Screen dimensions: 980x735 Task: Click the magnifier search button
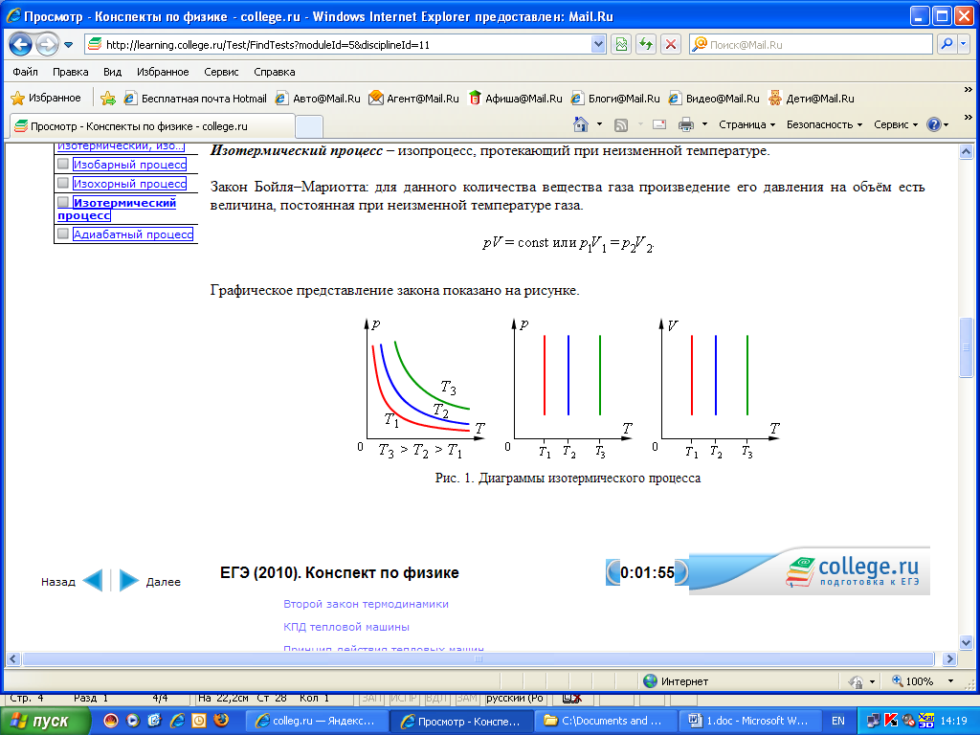tap(947, 44)
